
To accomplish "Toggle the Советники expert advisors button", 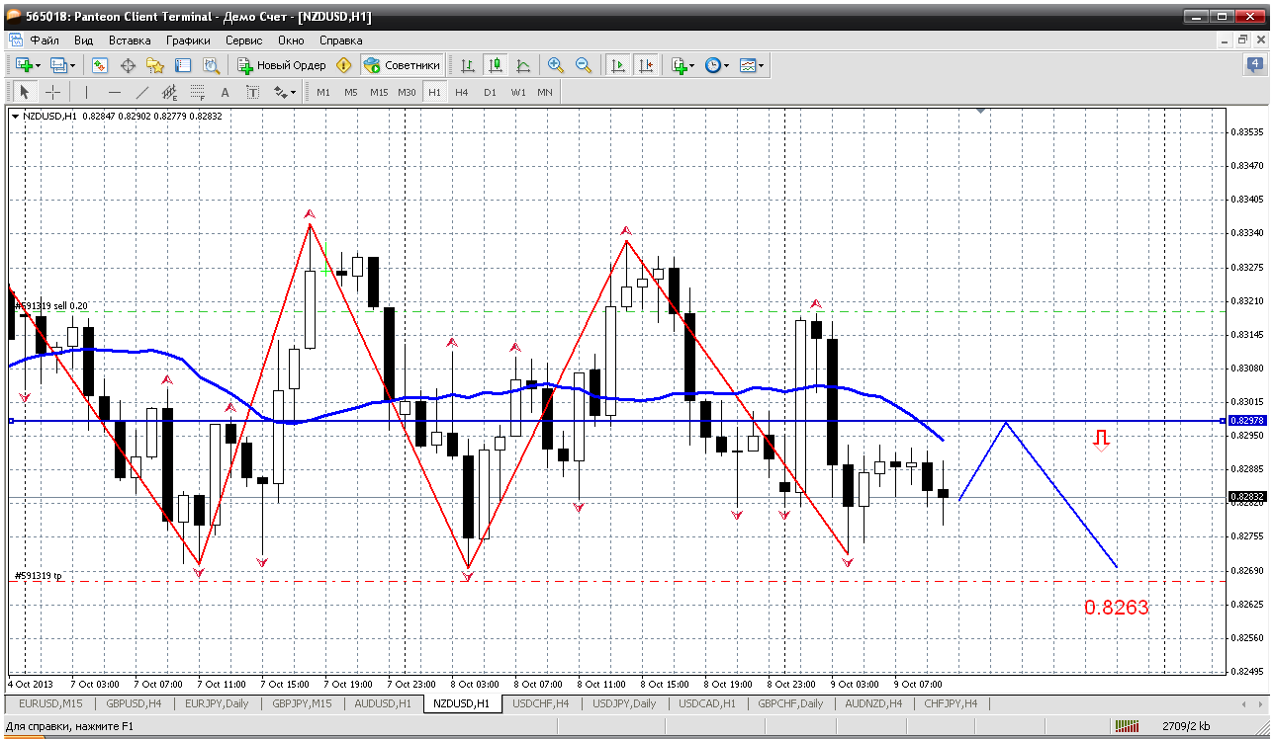I will 402,65.
